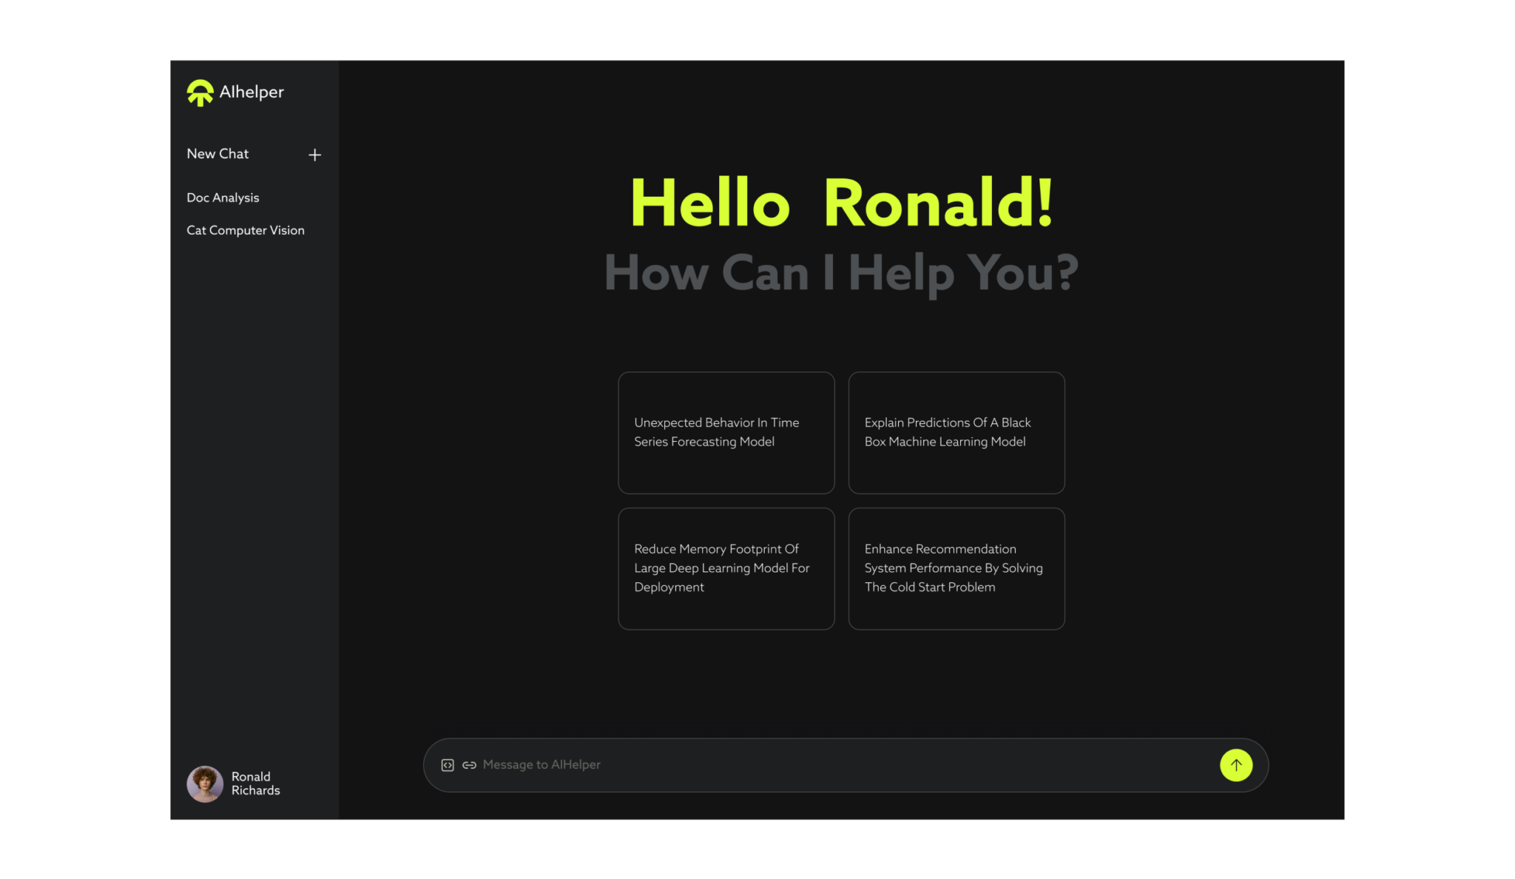This screenshot has height=879, width=1515.
Task: Click the link attachment icon in message bar
Action: [469, 765]
